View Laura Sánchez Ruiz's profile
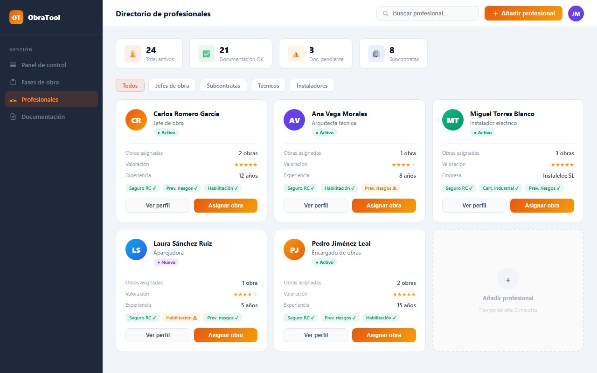Viewport: 597px width, 373px height. tap(158, 335)
